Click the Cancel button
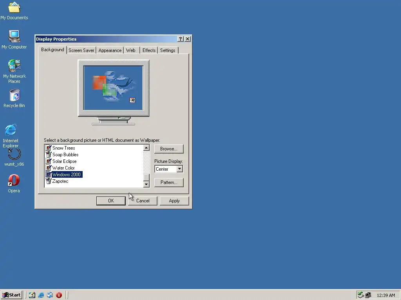This screenshot has width=401, height=300. pyautogui.click(x=143, y=201)
